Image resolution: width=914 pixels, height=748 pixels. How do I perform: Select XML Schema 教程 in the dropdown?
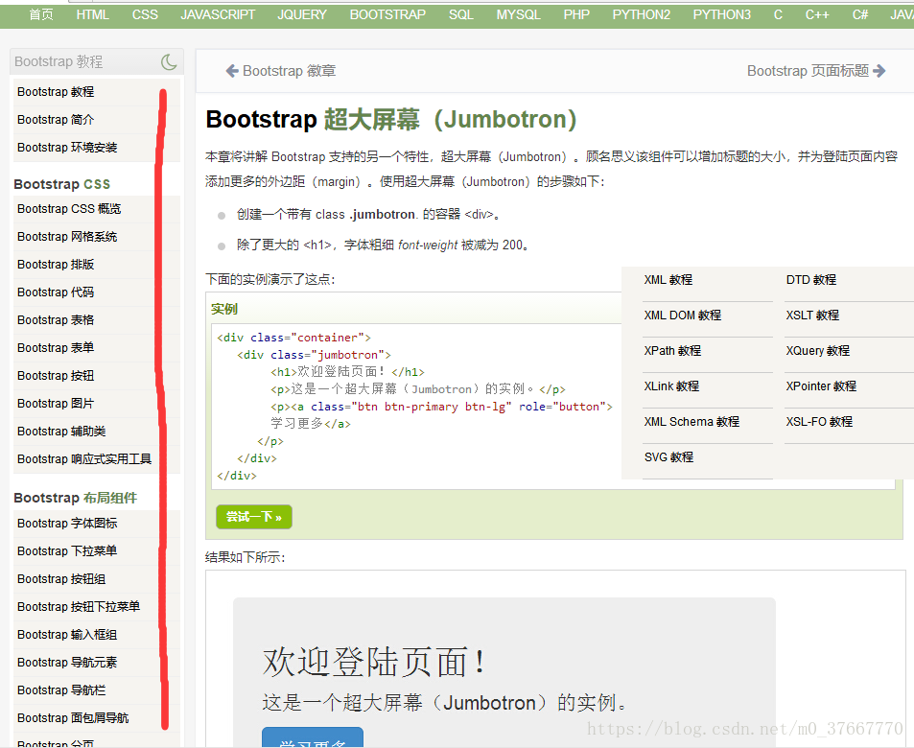pyautogui.click(x=691, y=422)
